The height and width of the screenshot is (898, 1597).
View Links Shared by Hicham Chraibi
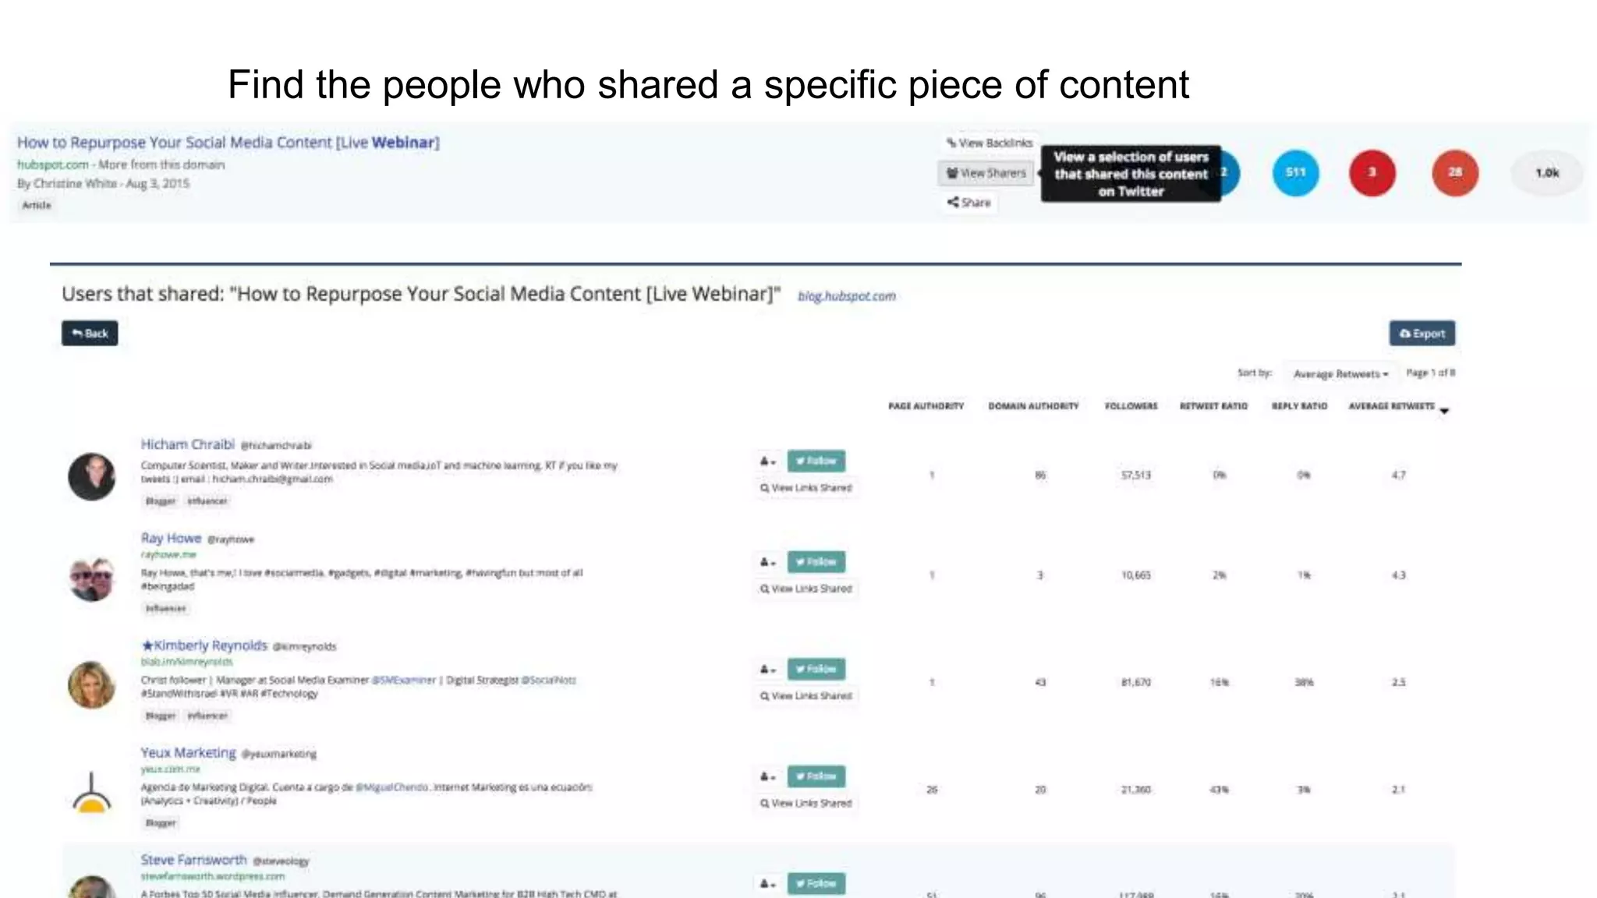[x=806, y=488]
